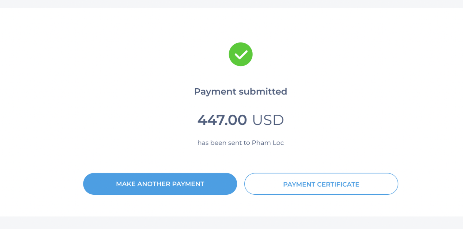Click the blank white area right of the amount
Viewport: 463px width, 229px height.
[x=352, y=120]
